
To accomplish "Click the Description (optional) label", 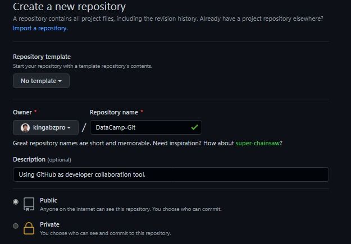I will [42, 159].
